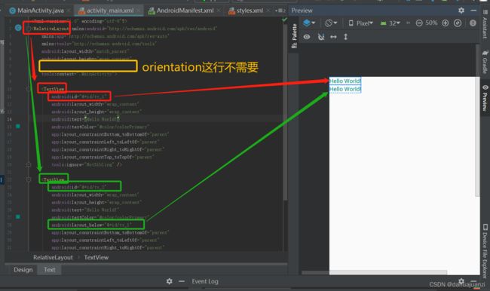Click the preview horizontal scrollbar

tap(375, 273)
